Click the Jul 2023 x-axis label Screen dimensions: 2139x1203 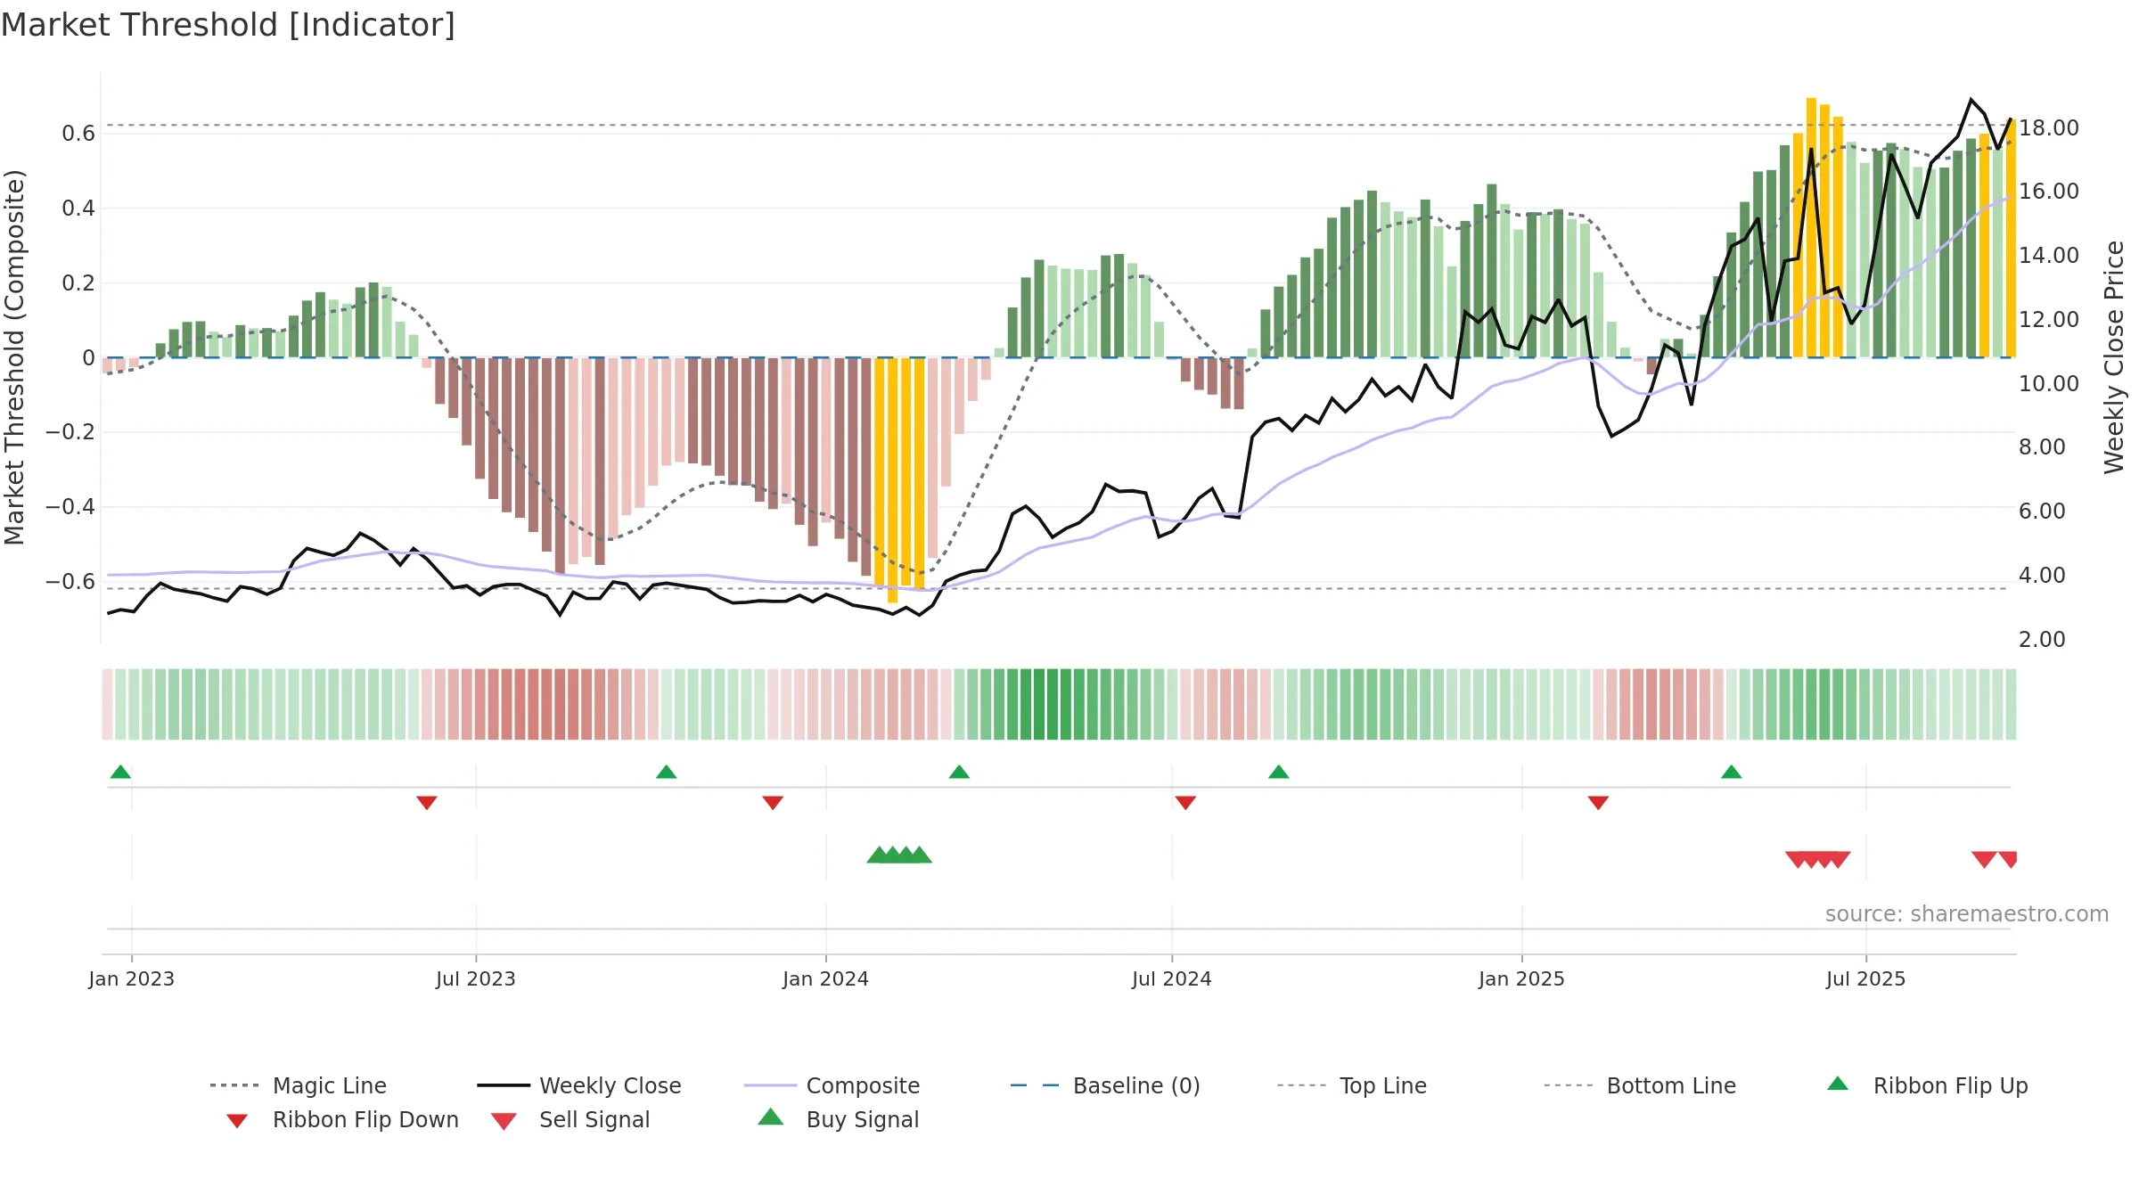(x=476, y=979)
